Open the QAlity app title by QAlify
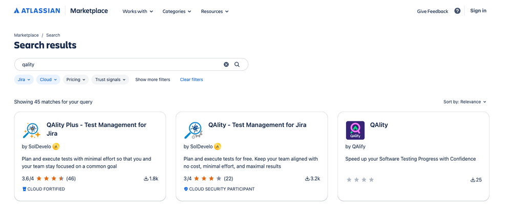The height and width of the screenshot is (205, 511). 379,125
